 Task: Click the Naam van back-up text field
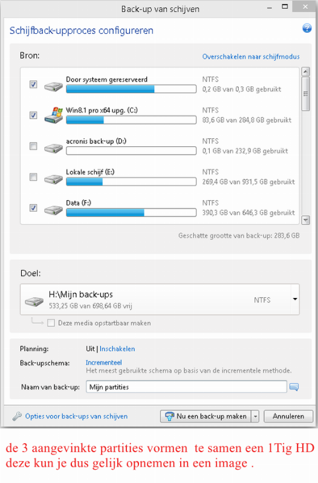[x=186, y=387]
